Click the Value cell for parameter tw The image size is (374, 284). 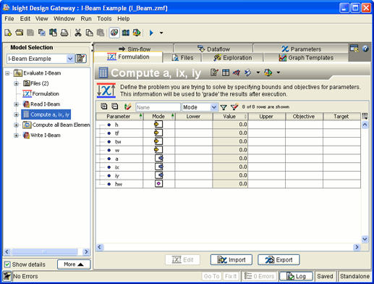pos(230,141)
